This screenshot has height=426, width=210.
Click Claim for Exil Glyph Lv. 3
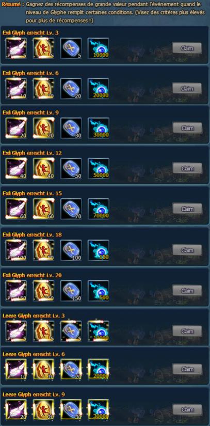pos(187,49)
